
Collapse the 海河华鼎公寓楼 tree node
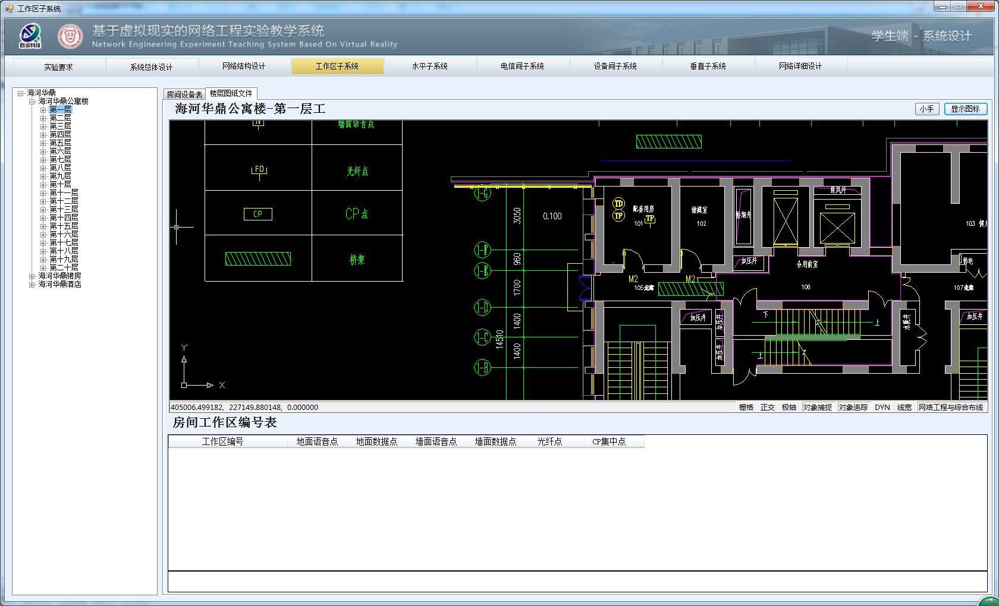coord(32,102)
